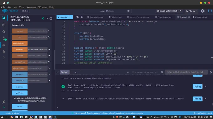Open the View menu
The image size is (213, 119).
22,7
